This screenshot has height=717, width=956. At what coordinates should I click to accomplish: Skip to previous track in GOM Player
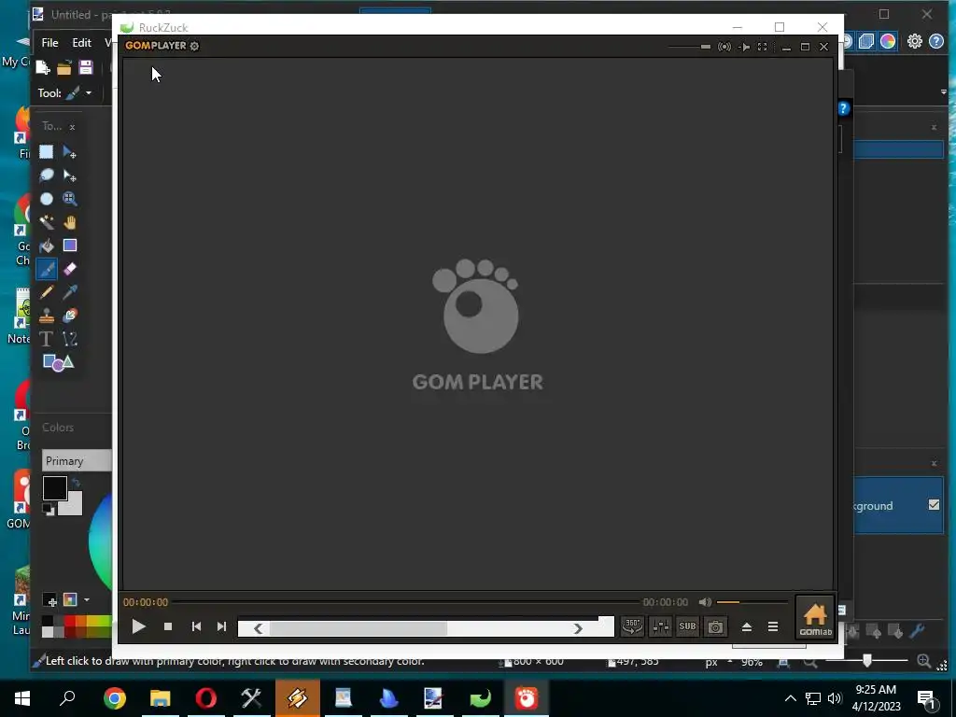coord(196,626)
